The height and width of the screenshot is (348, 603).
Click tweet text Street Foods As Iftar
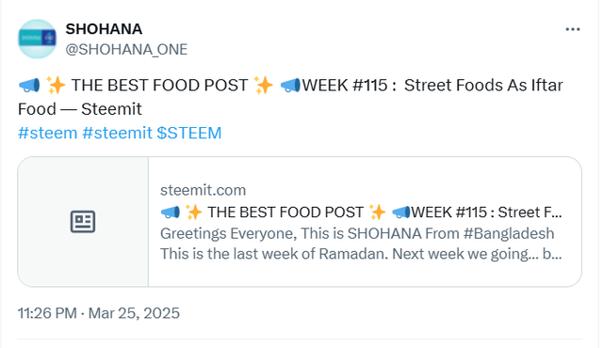[x=483, y=86]
